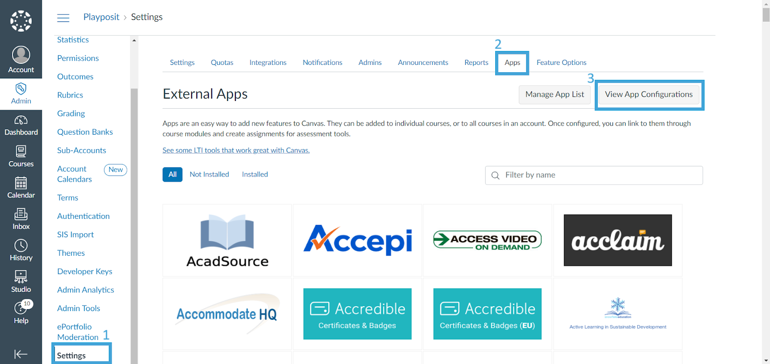Switch to the Integrations tab
Image resolution: width=770 pixels, height=364 pixels.
268,63
